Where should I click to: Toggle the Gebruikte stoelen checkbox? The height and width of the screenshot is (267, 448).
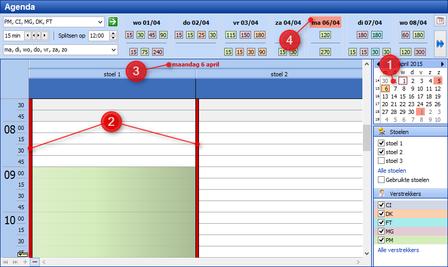click(x=381, y=180)
